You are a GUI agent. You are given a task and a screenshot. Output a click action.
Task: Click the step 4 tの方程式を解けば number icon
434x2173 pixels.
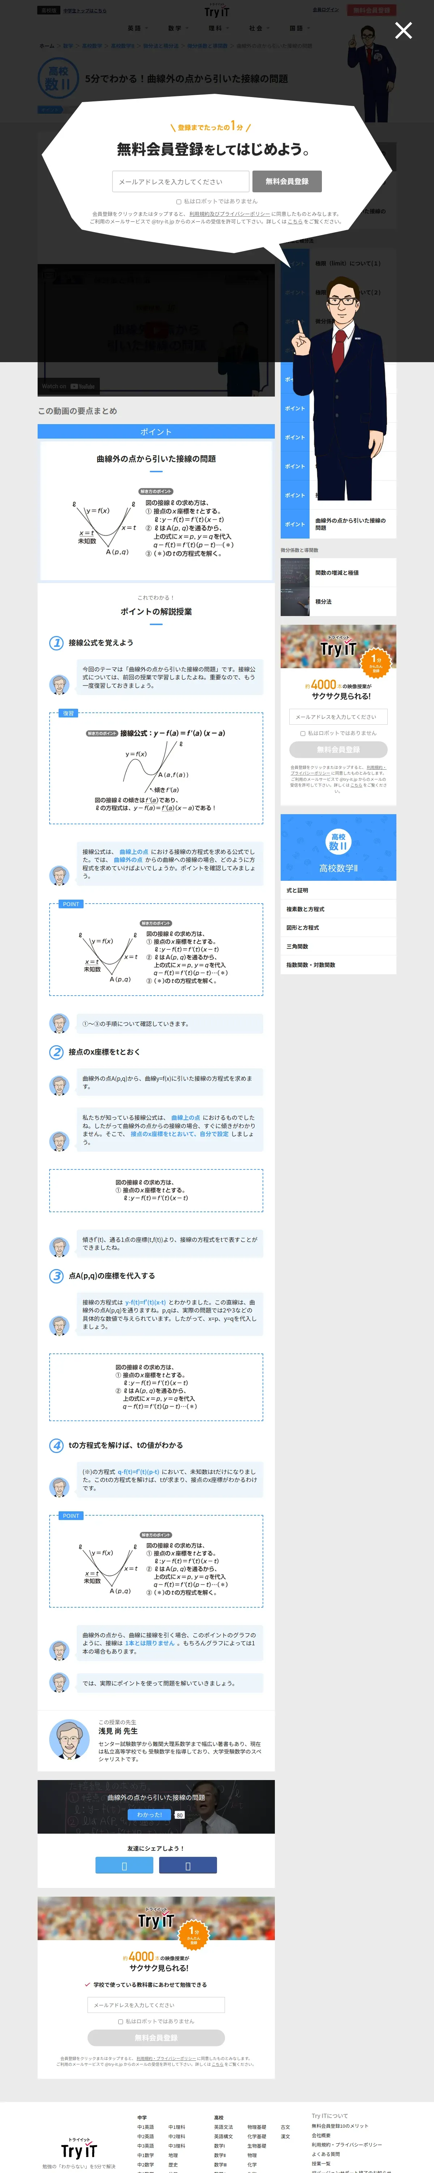[x=56, y=1445]
